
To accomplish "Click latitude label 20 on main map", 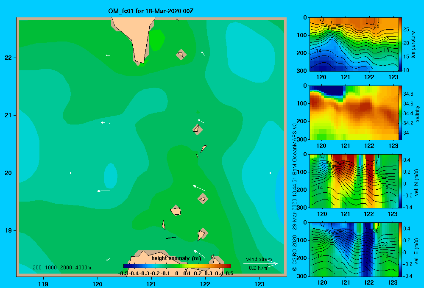I will (x=8, y=173).
